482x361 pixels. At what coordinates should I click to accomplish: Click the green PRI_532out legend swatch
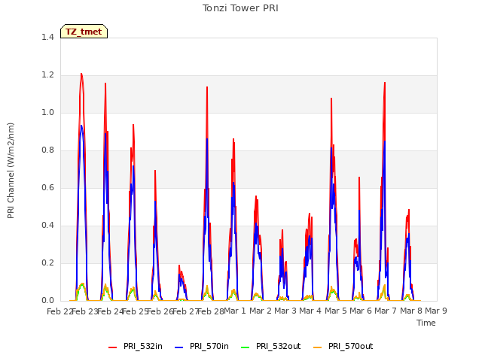point(246,347)
